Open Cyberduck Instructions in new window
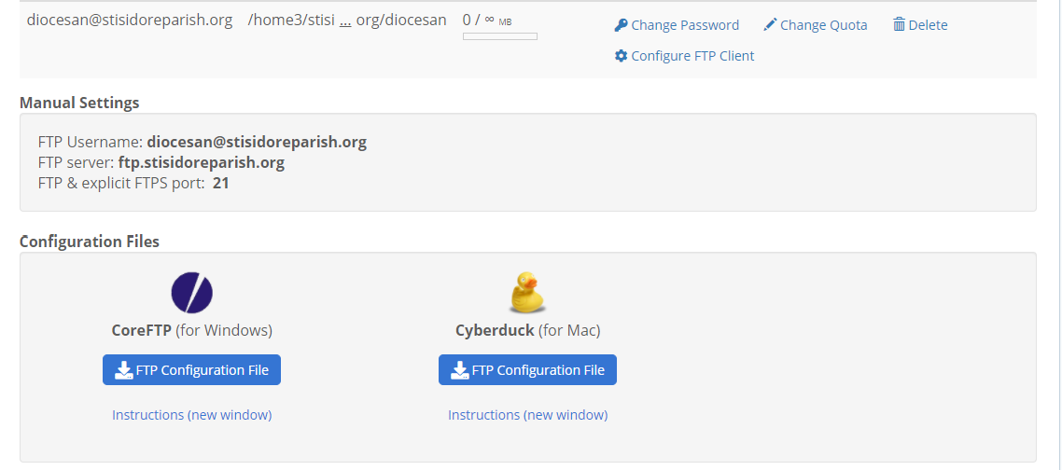 coord(527,415)
